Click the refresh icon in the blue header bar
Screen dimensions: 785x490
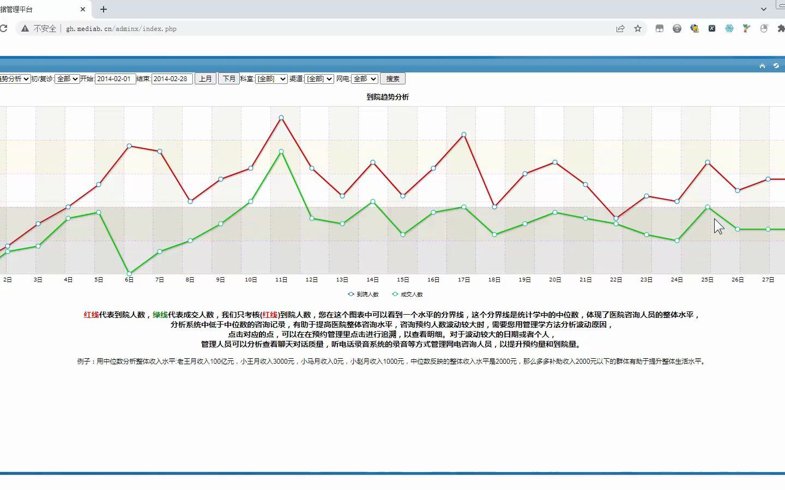[776, 66]
